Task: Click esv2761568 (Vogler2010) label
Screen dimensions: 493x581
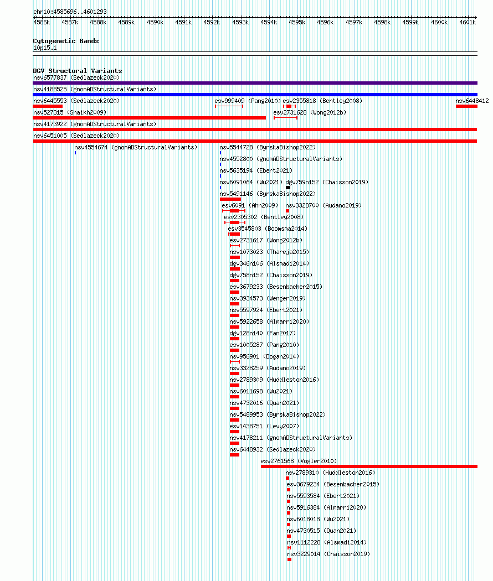Action: [x=299, y=461]
